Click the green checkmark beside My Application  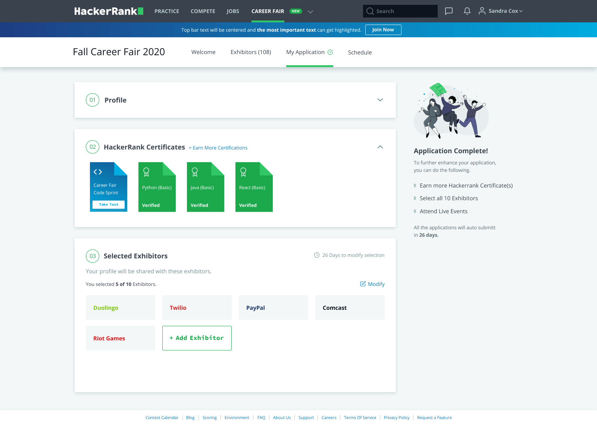pyautogui.click(x=330, y=52)
